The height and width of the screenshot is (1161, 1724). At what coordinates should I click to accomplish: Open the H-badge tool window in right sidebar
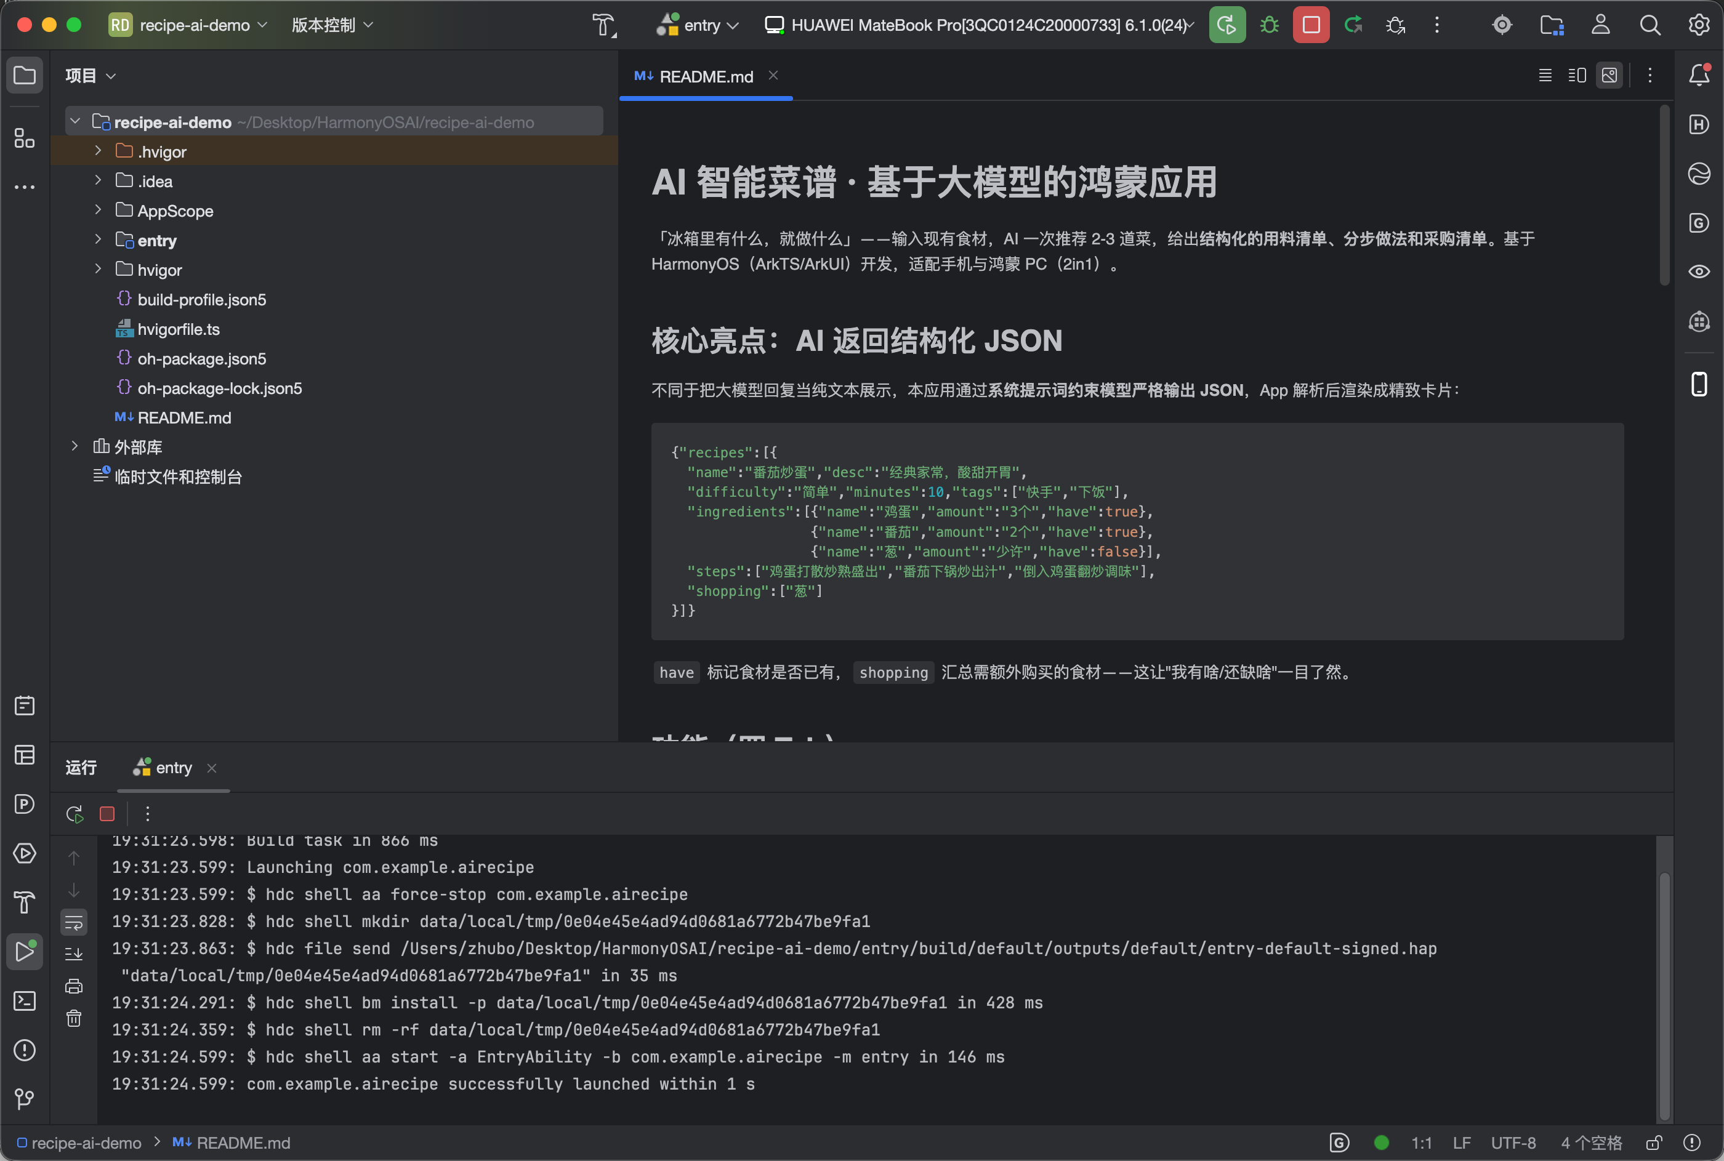point(1699,124)
